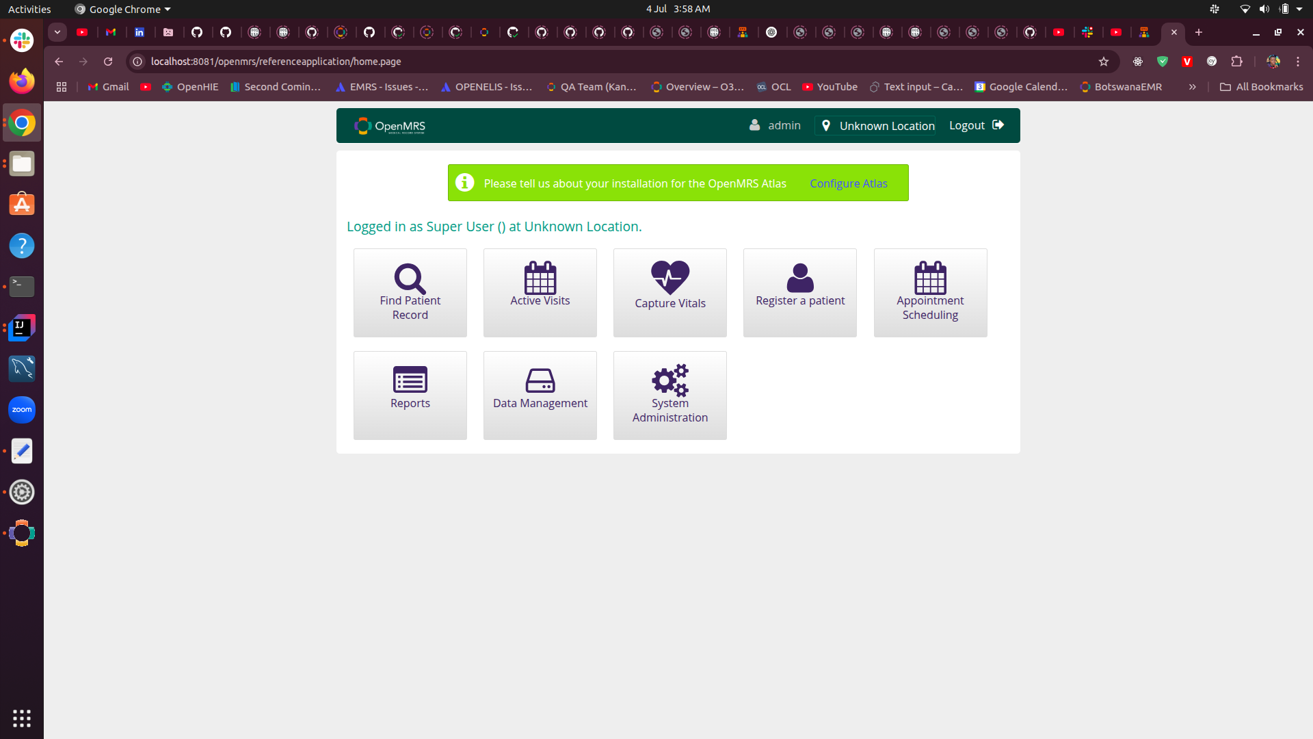The height and width of the screenshot is (739, 1313).
Task: Open the Google Calendar bookmark
Action: click(x=1021, y=87)
